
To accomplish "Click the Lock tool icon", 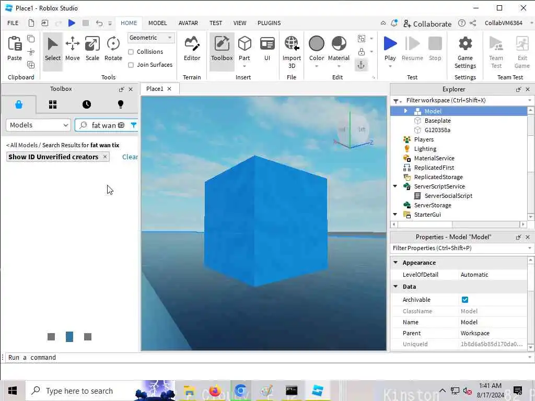I will 362,52.
